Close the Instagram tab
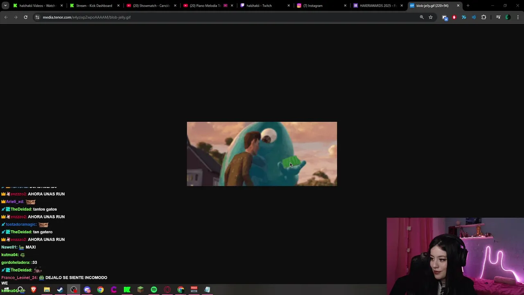The image size is (524, 295). tap(345, 6)
